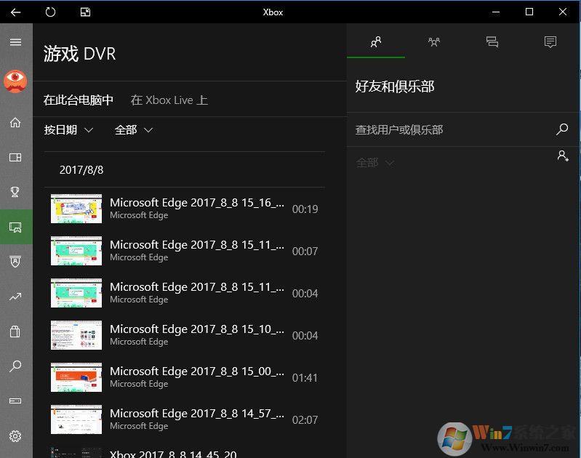Open the Achievements trophy icon
Image resolution: width=581 pixels, height=458 pixels.
(15, 192)
